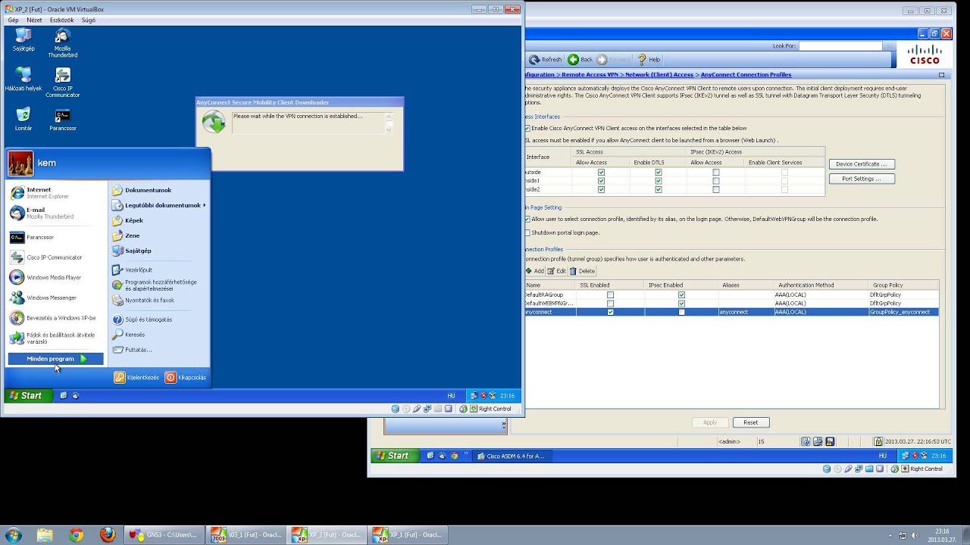Click Reset button in ASDM
Screen dimensions: 970x545
(751, 422)
